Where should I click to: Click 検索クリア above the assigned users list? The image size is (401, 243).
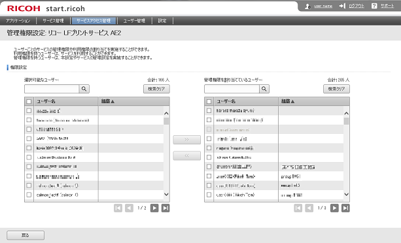pyautogui.click(x=336, y=89)
